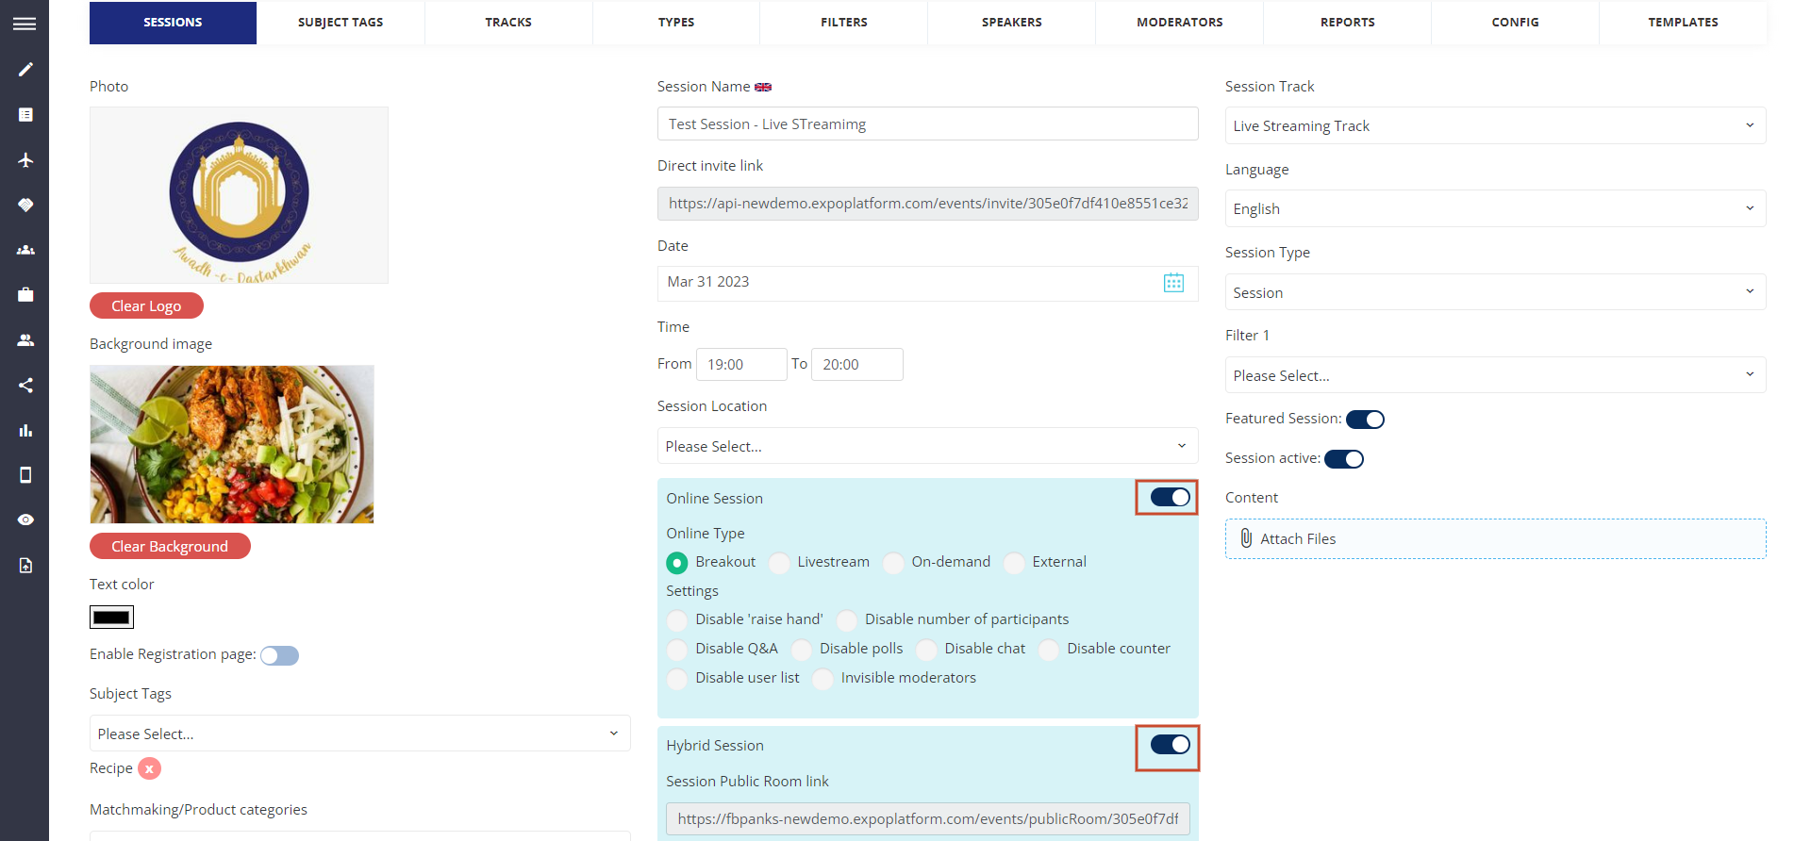Check the Disable Q&A option
This screenshot has width=1811, height=841.
point(677,650)
